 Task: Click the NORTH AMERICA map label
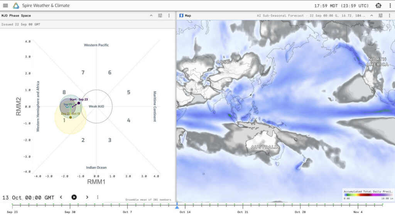[x=377, y=62]
